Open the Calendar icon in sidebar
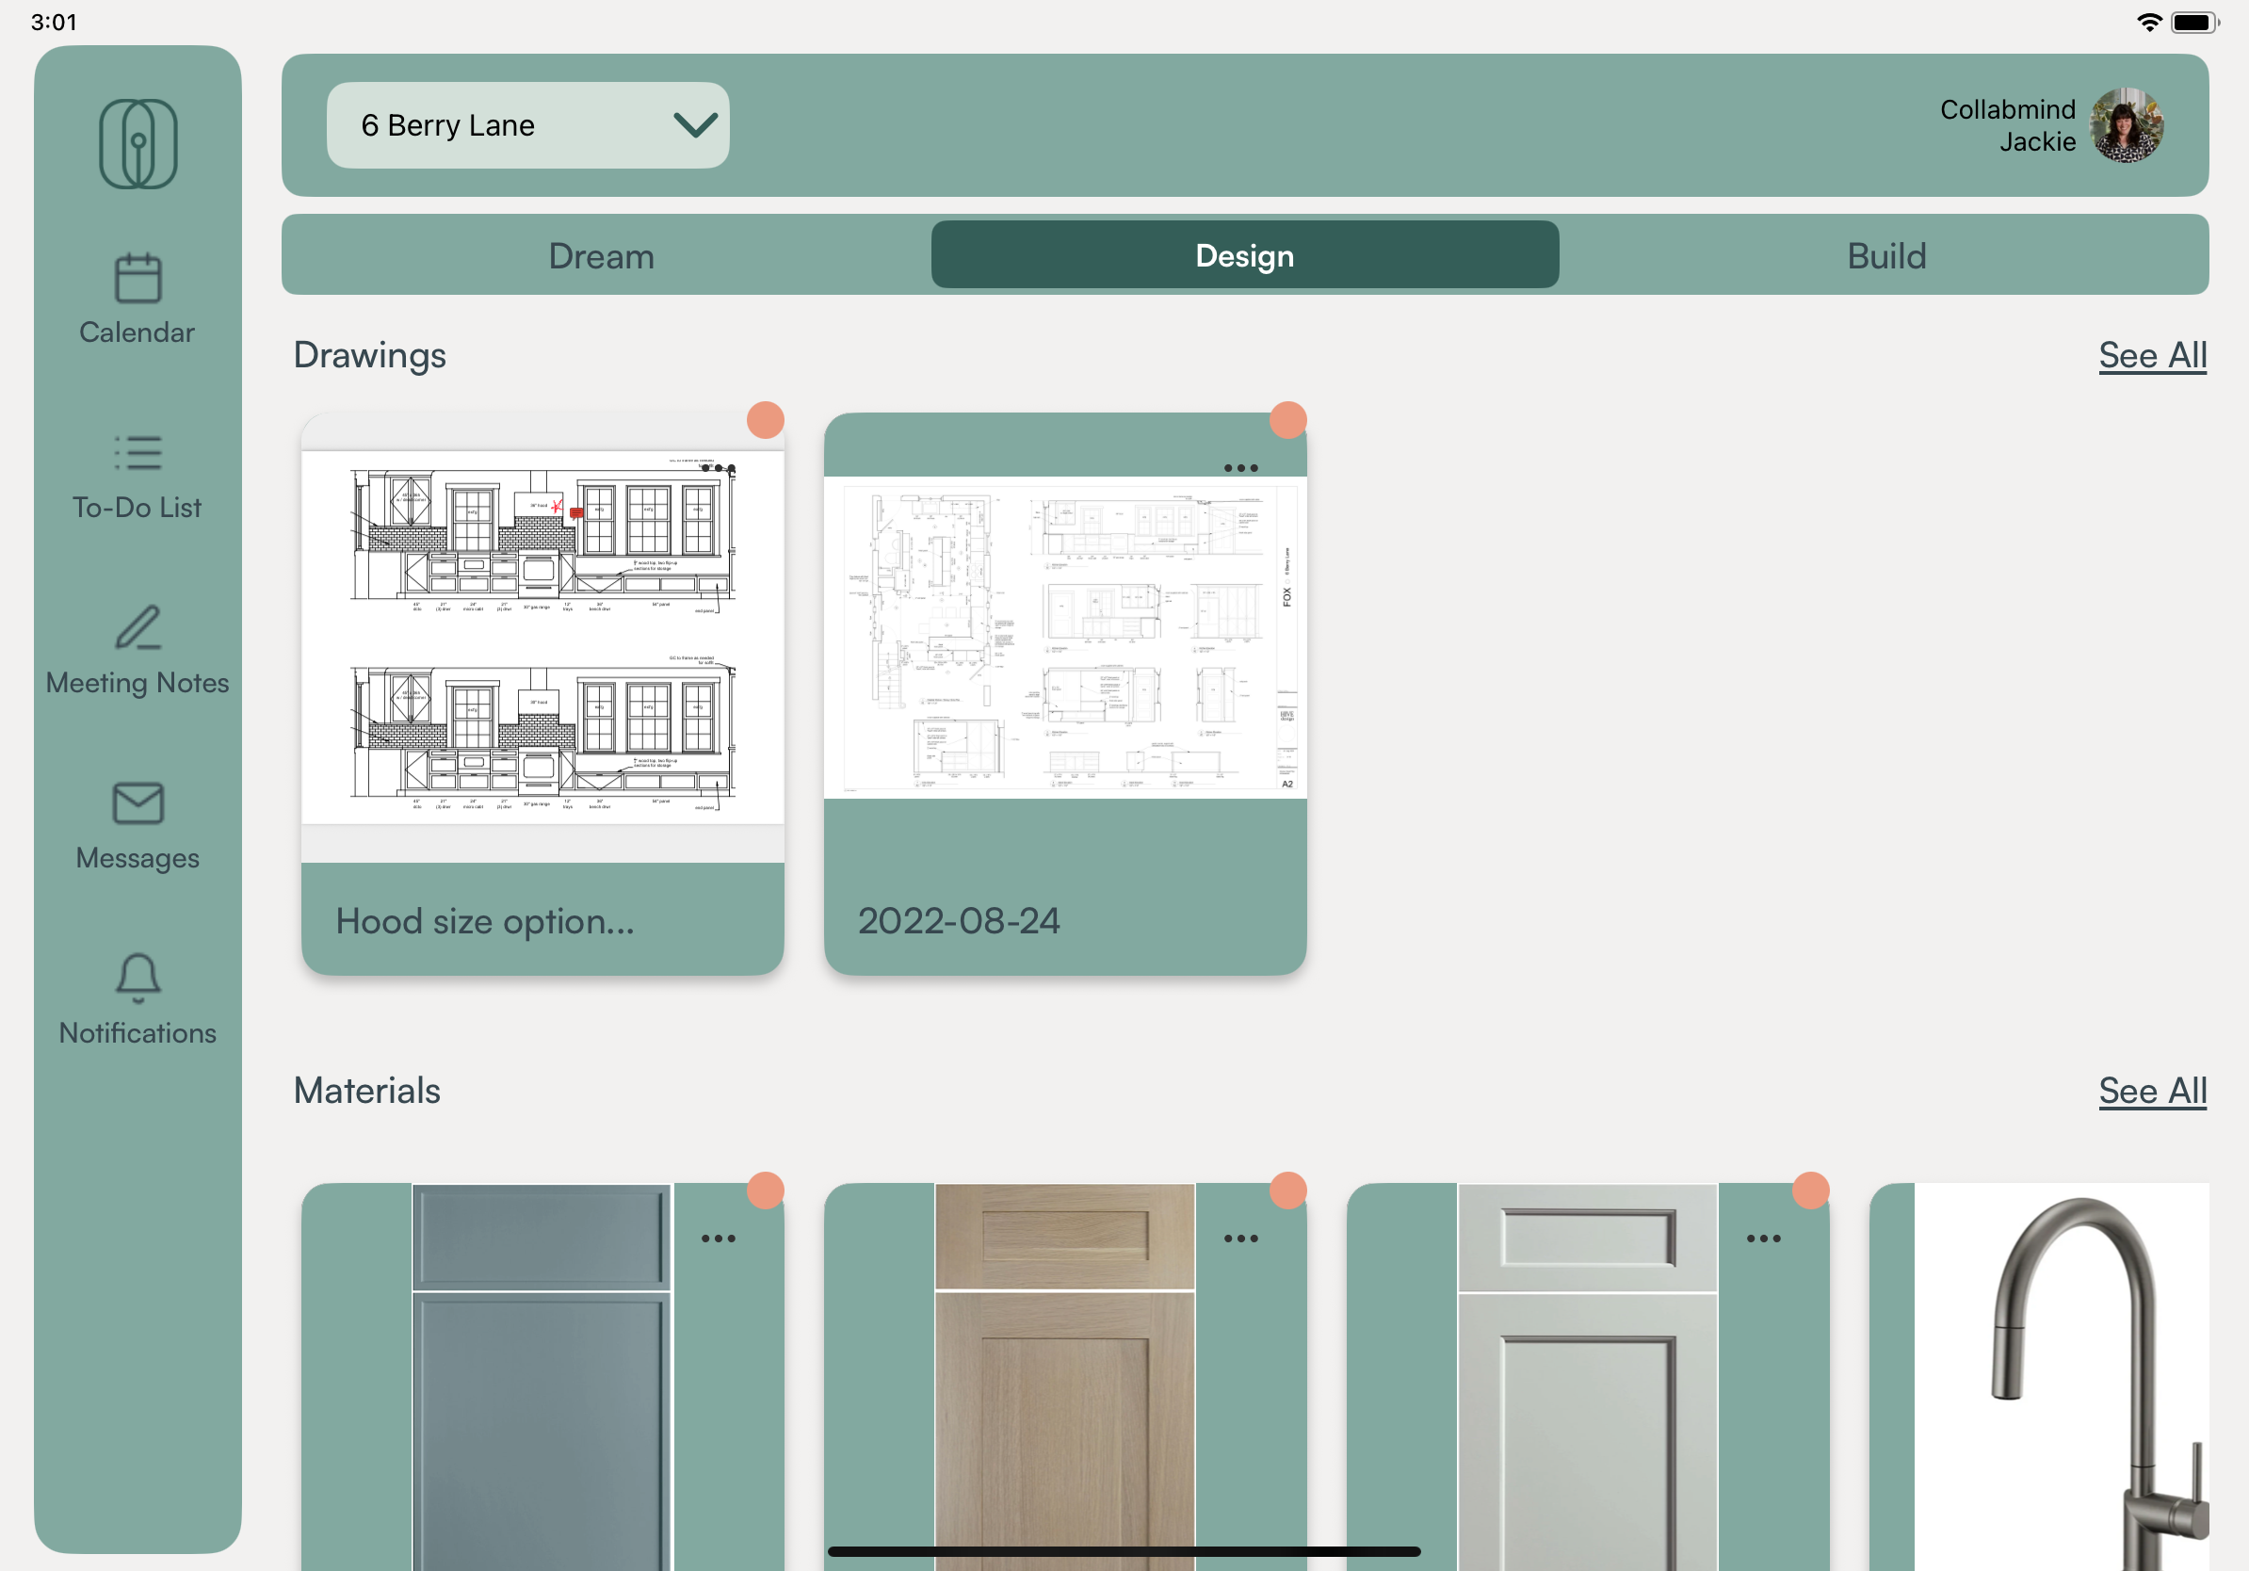Screen dimensions: 2249x1571 pyautogui.click(x=138, y=279)
